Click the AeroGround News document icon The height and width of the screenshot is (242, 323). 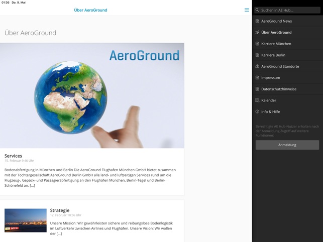pyautogui.click(x=257, y=21)
